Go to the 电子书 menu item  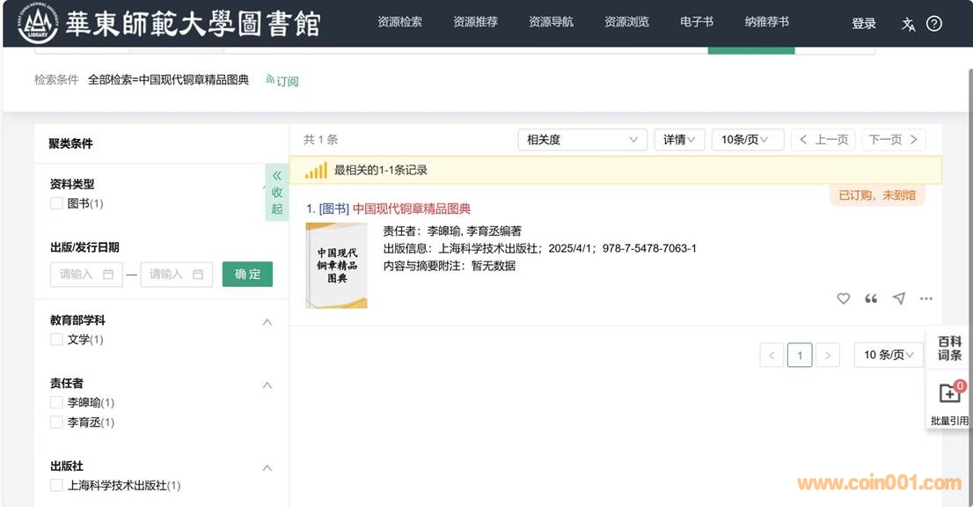click(x=697, y=22)
